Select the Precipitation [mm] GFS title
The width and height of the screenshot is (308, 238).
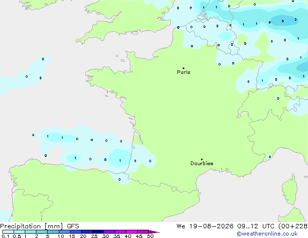(39, 226)
